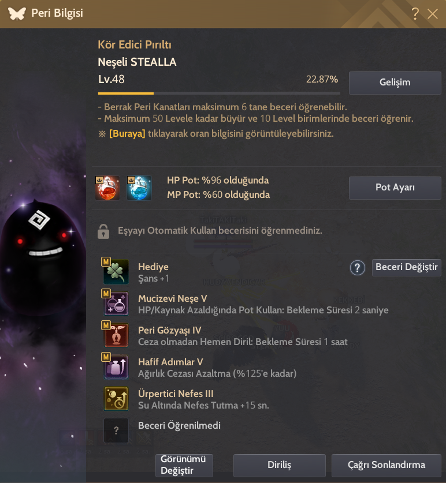Image resolution: width=446 pixels, height=483 pixels.
Task: Click the red HP potion icon
Action: 107,188
